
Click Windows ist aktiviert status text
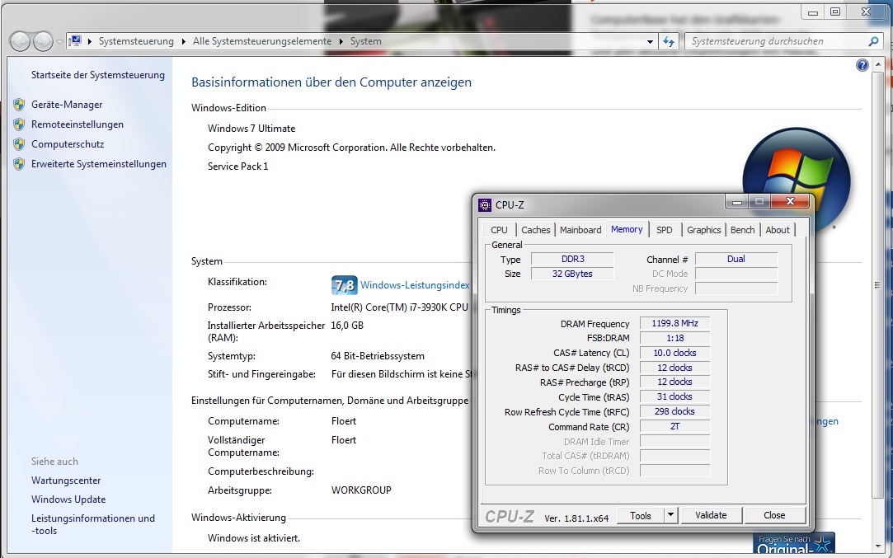[x=253, y=538]
